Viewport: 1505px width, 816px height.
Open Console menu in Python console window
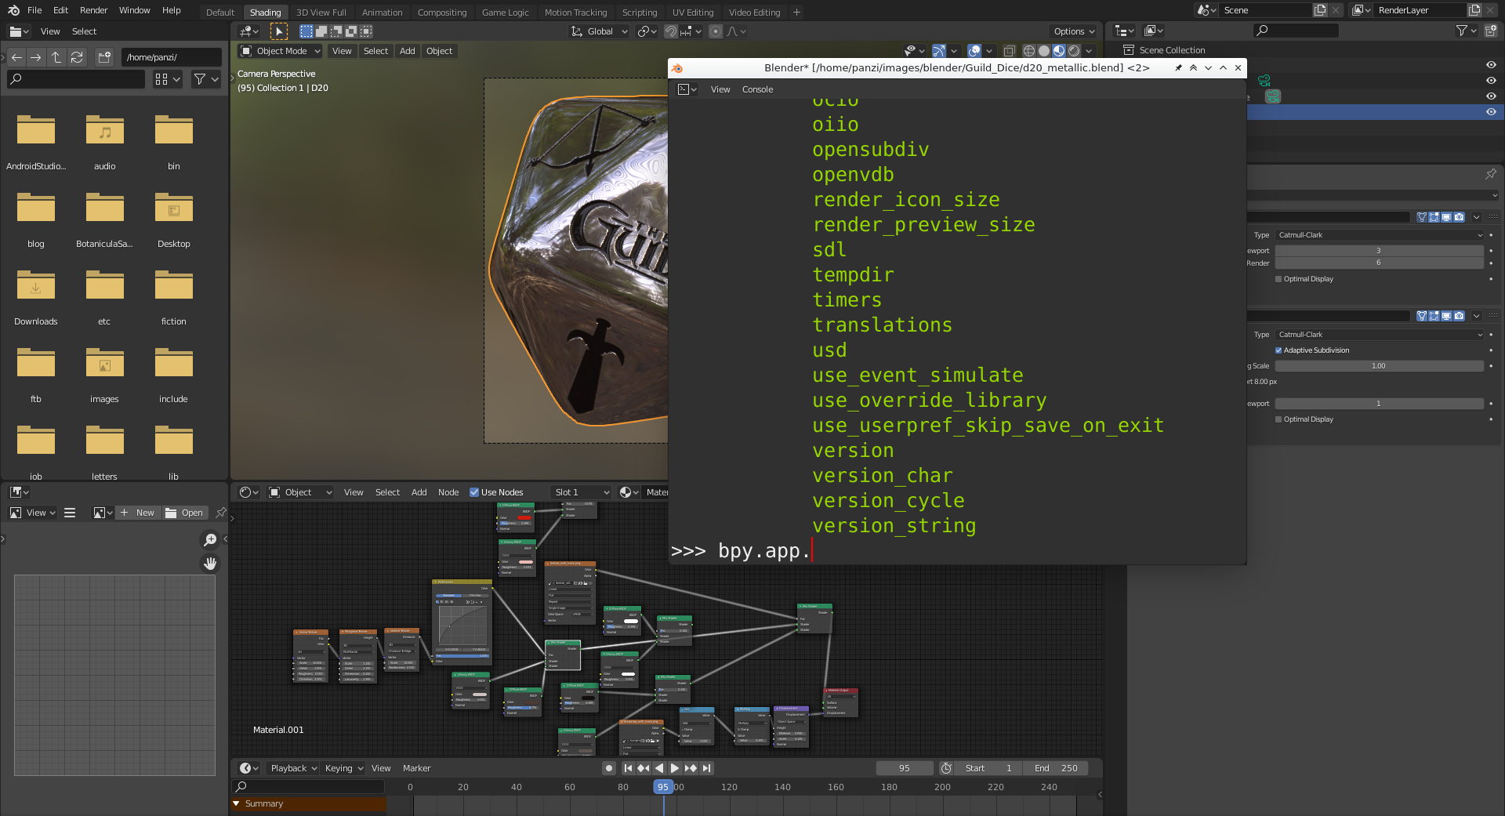(757, 89)
